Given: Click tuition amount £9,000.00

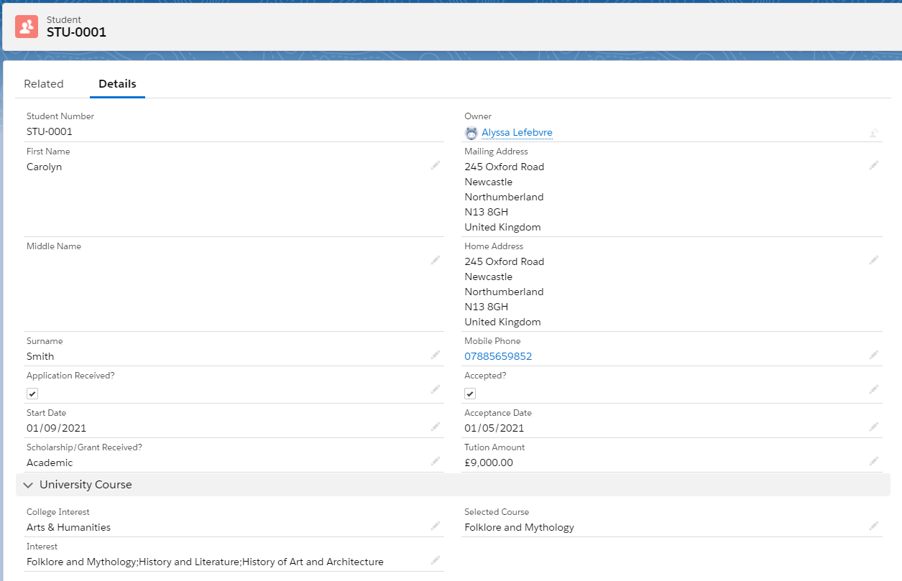Looking at the screenshot, I should tap(489, 463).
